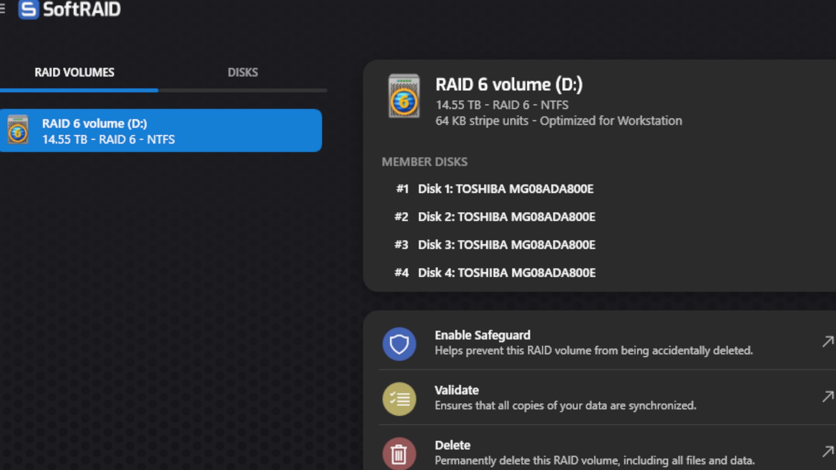The height and width of the screenshot is (470, 836).
Task: Click the large RAID 6 volume icon in details
Action: [404, 96]
